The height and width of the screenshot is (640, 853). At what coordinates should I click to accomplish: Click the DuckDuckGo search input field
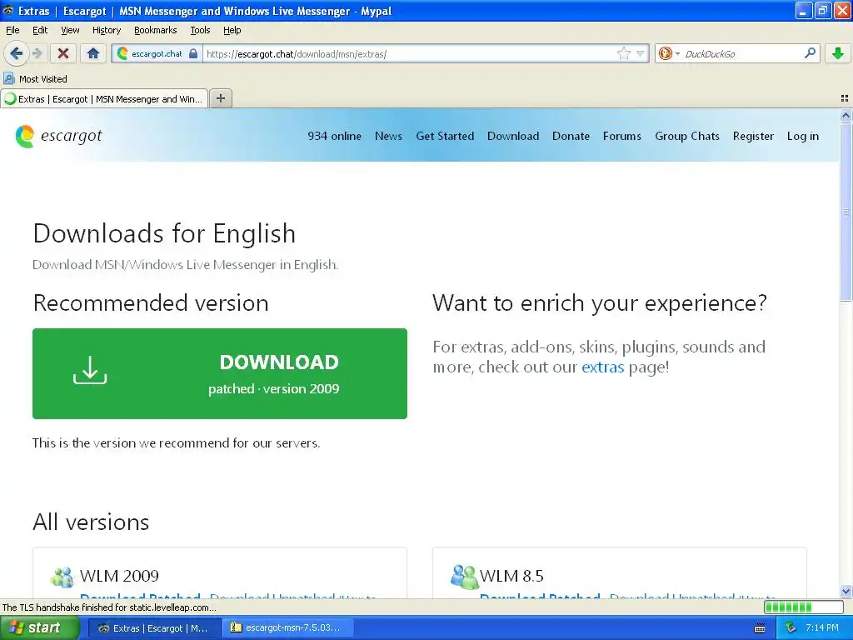point(742,54)
